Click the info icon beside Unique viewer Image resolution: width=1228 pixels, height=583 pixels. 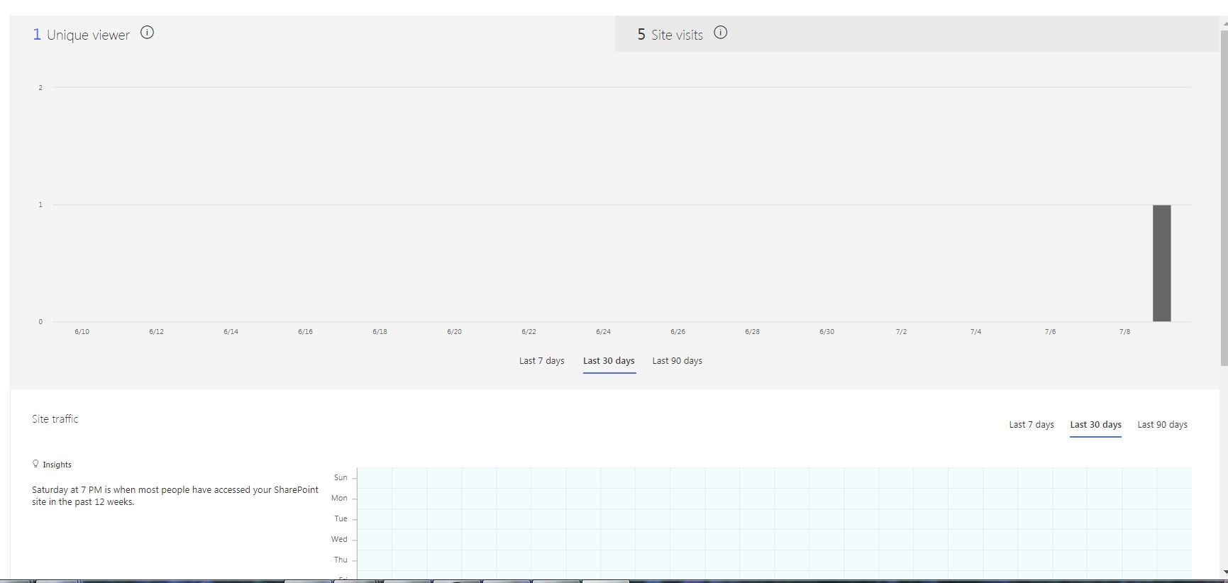[147, 33]
